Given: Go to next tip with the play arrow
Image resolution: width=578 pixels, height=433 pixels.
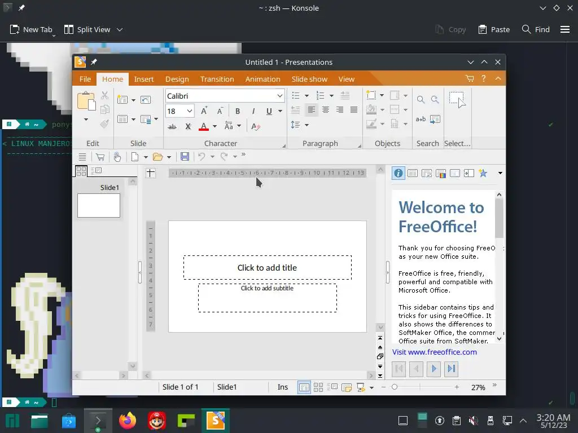Looking at the screenshot, I should (x=434, y=369).
